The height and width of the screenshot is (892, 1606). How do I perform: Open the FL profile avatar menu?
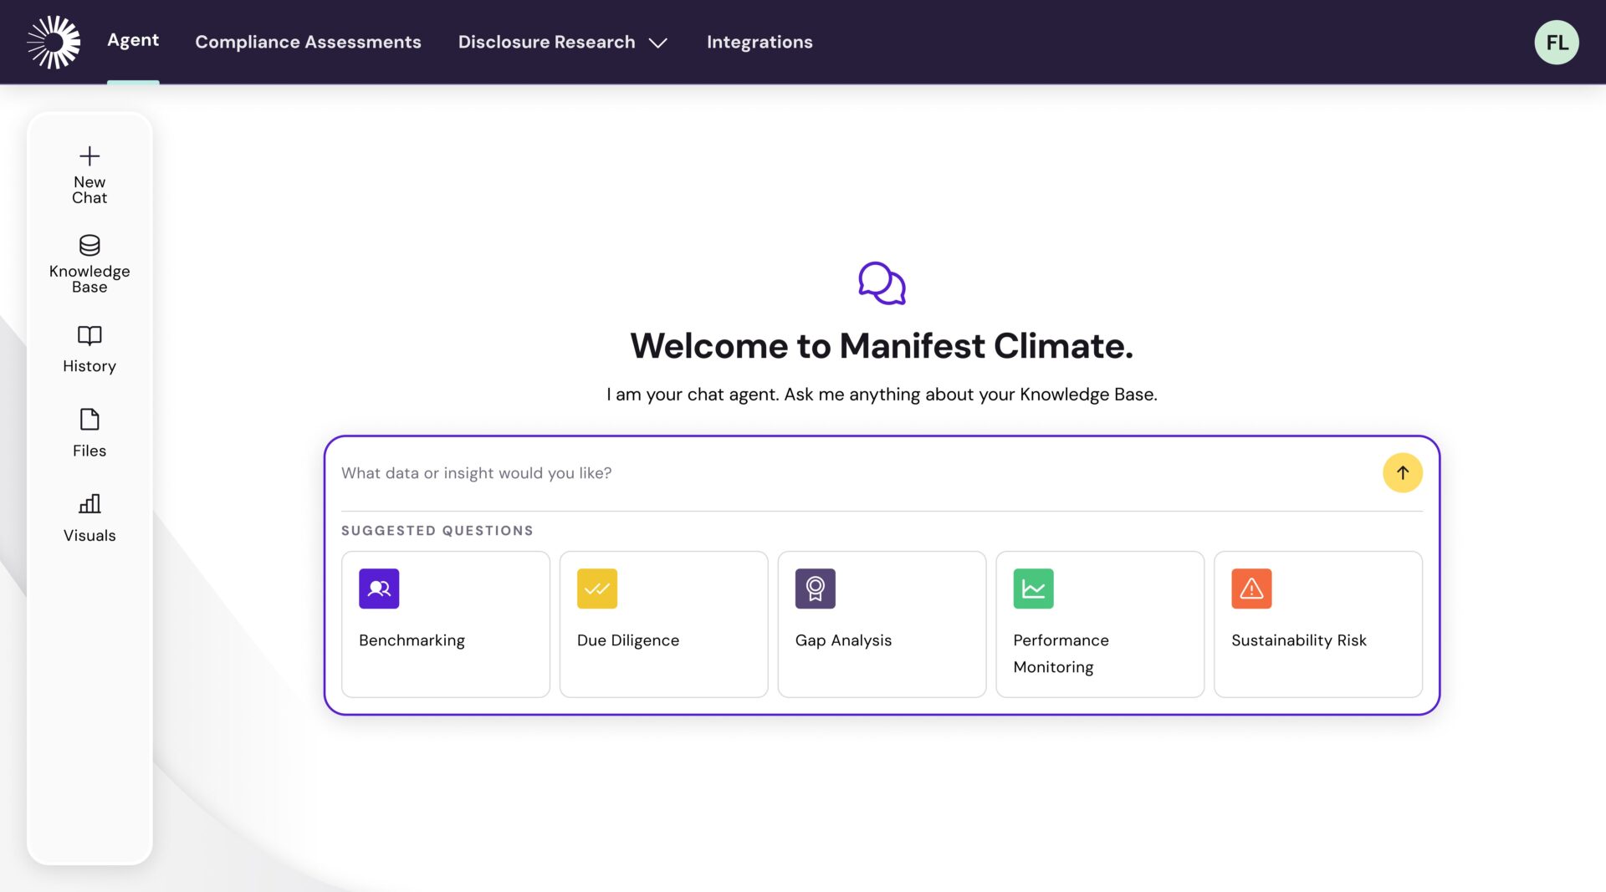(x=1557, y=42)
